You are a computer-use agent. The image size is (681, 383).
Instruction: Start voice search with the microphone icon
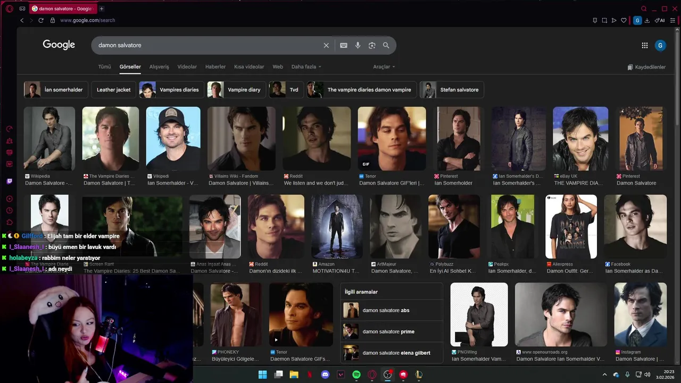(358, 45)
